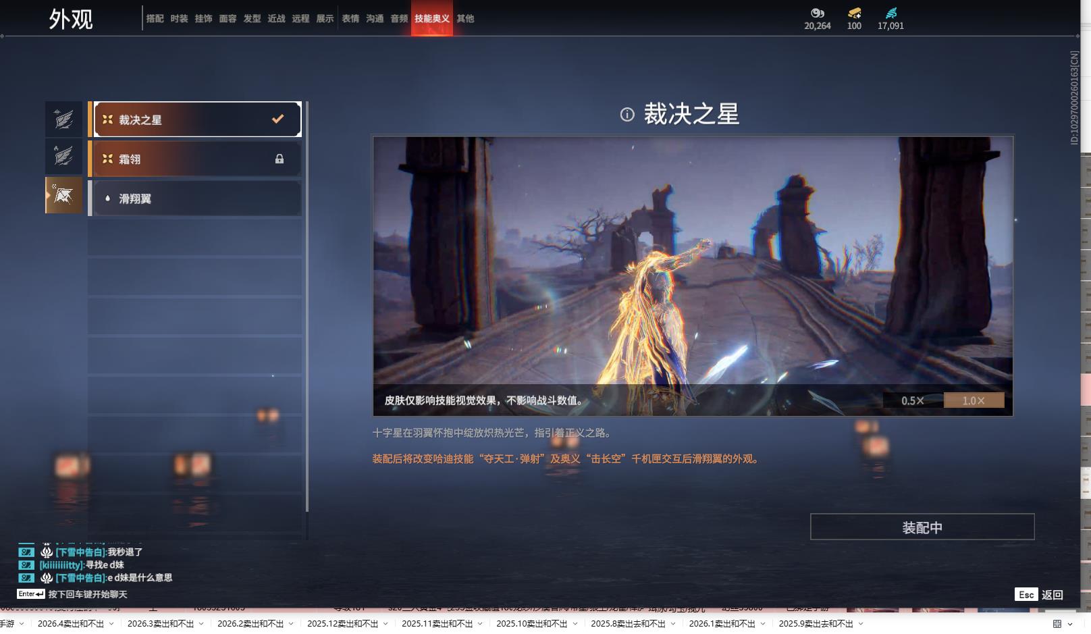Click the blue feather currency icon
1091x634 pixels.
tap(890, 13)
